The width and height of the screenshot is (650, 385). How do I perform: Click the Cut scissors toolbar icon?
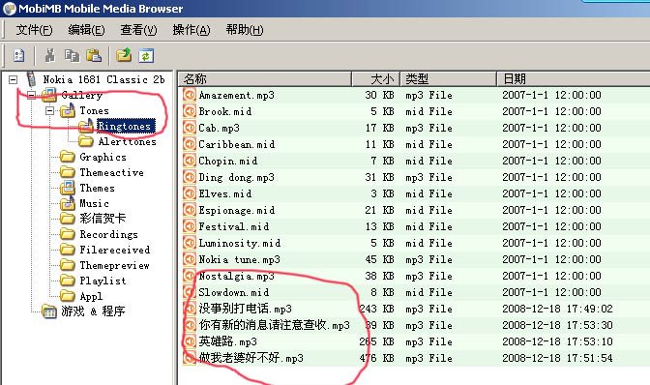[x=50, y=55]
